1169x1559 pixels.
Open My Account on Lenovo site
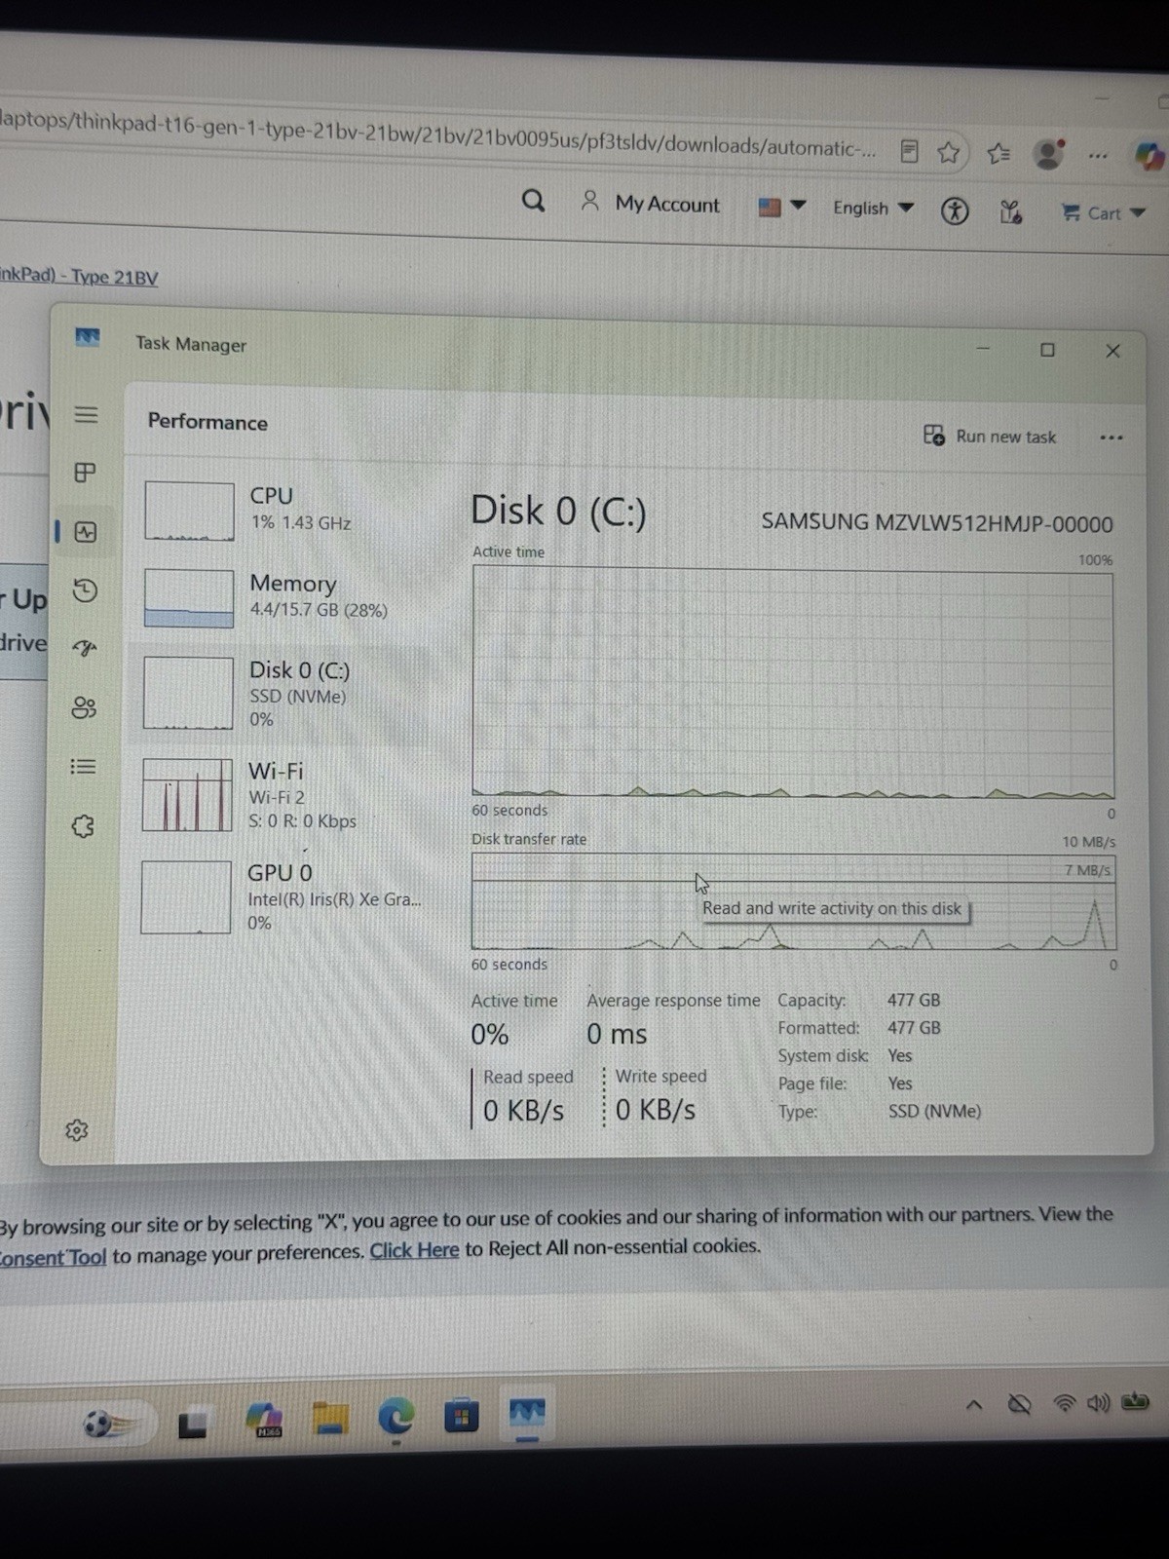650,204
